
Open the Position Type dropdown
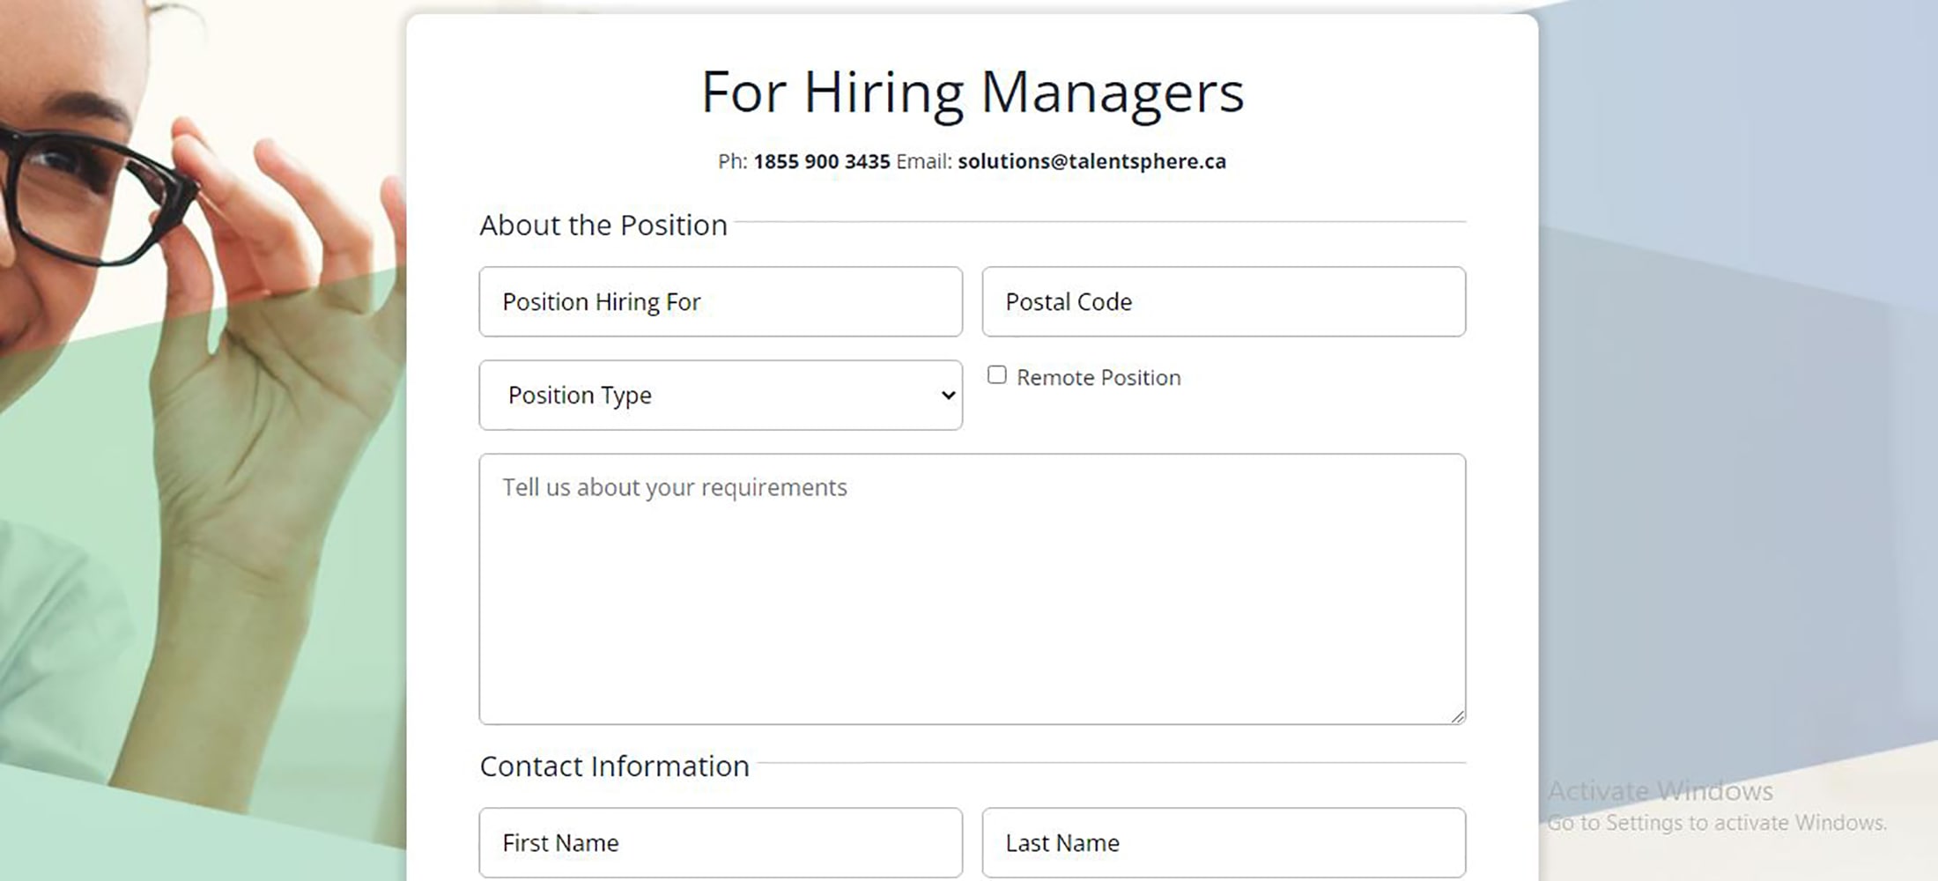(720, 396)
